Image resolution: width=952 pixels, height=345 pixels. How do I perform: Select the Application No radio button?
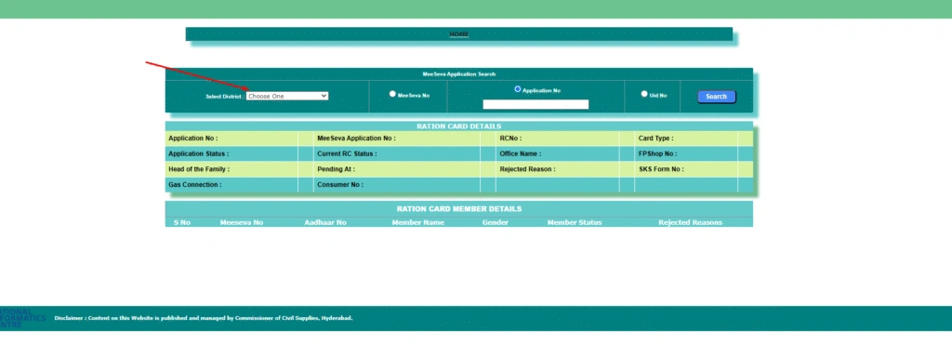coord(517,89)
